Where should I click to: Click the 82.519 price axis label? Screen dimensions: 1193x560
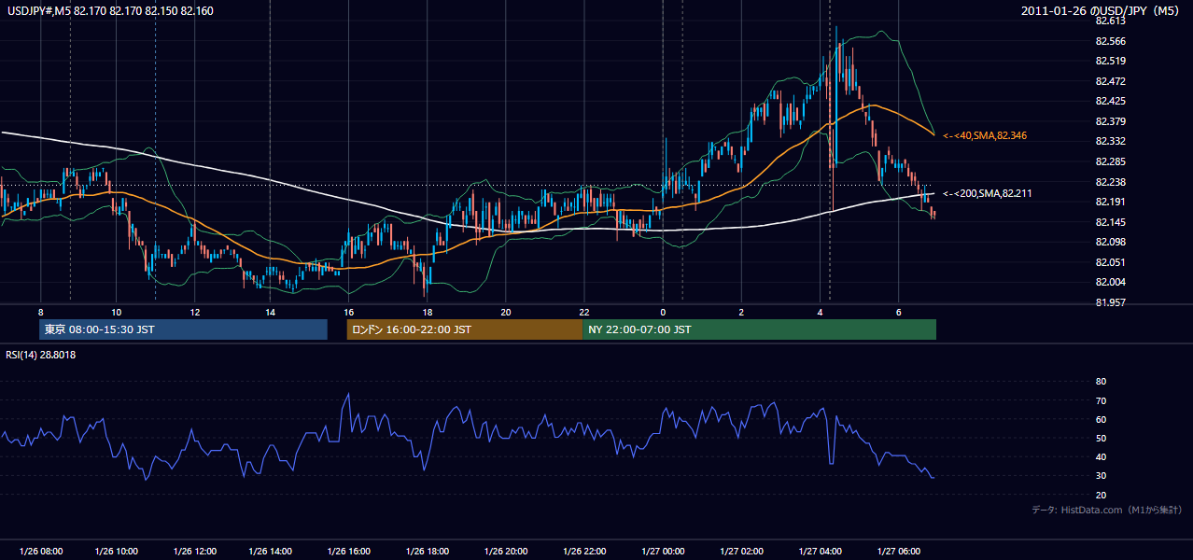(x=1110, y=61)
